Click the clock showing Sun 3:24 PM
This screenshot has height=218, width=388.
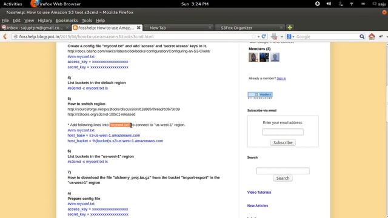195,4
